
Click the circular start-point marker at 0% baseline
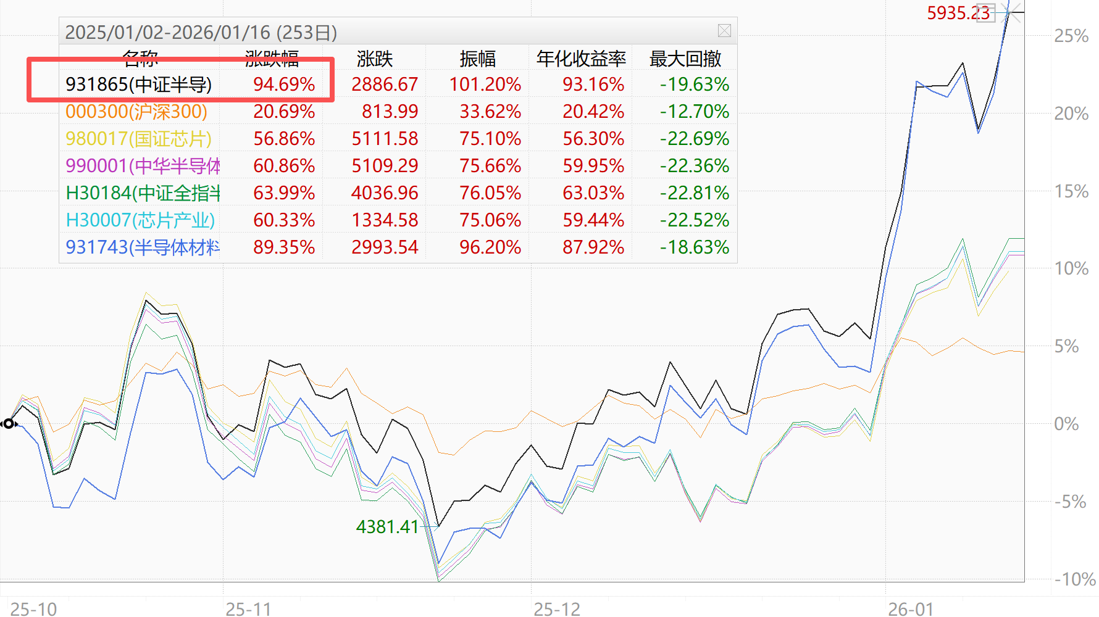pos(9,423)
